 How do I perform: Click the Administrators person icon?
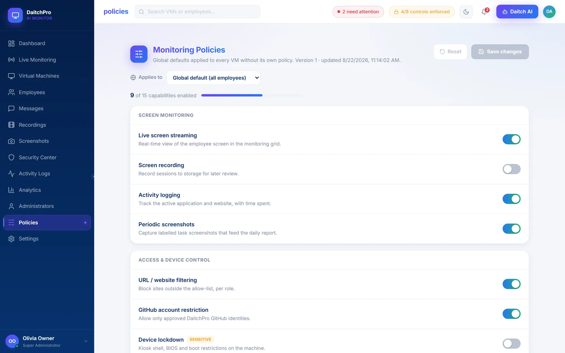tap(11, 206)
